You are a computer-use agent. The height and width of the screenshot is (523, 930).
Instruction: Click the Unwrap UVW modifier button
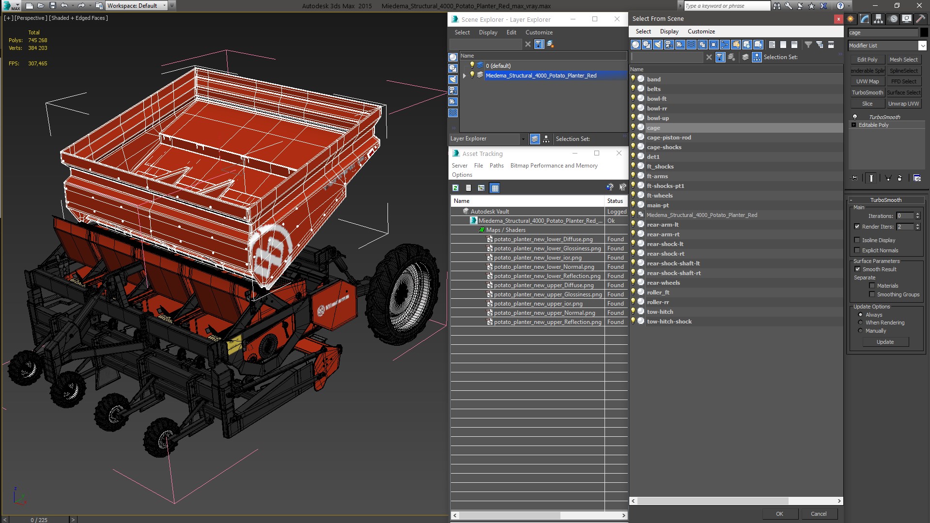click(x=903, y=104)
